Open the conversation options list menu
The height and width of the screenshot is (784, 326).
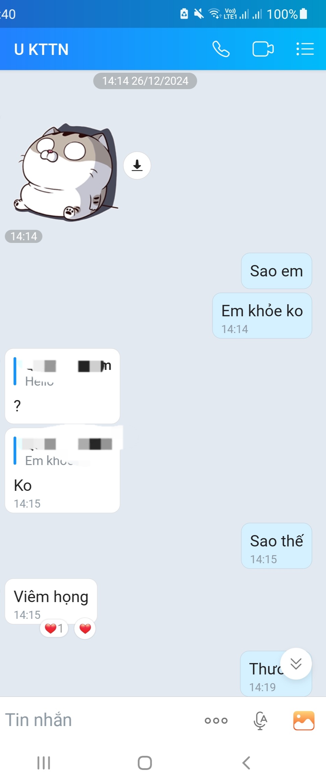(x=305, y=49)
